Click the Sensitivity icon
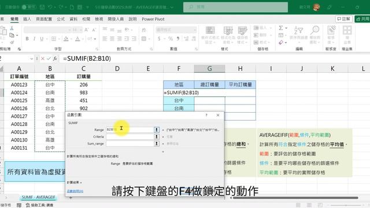This screenshot has width=370, height=208. pos(331,35)
